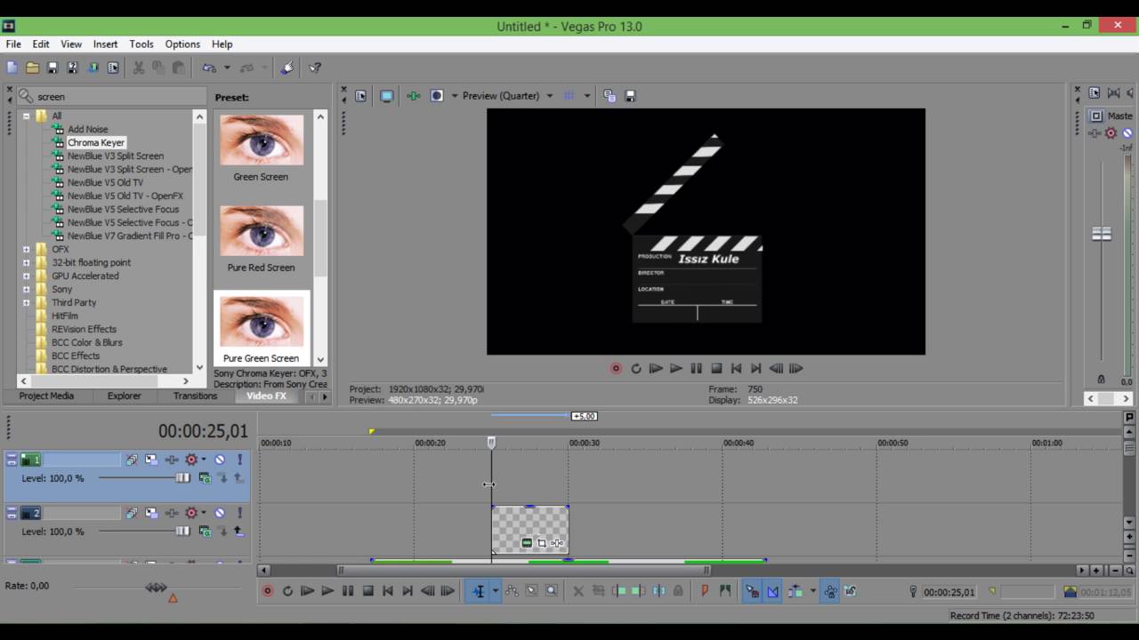Open the edit tool dropdown arrow
Viewport: 1139px width, 640px height.
496,591
